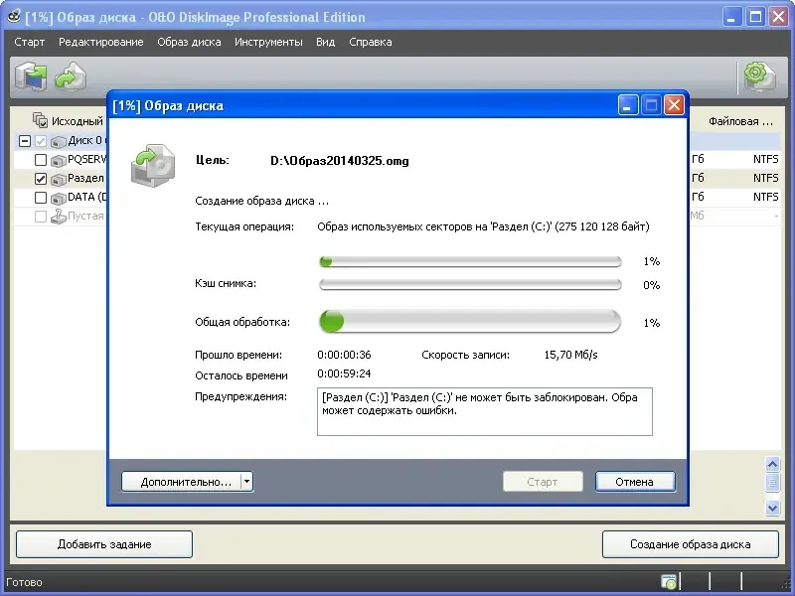795x596 pixels.
Task: Click the Пустая empty space icon
Action: (x=59, y=217)
